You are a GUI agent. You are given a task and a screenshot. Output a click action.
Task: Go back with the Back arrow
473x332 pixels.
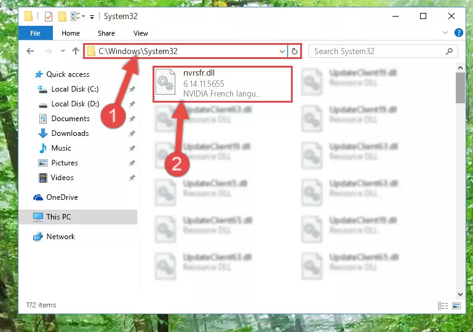click(30, 51)
